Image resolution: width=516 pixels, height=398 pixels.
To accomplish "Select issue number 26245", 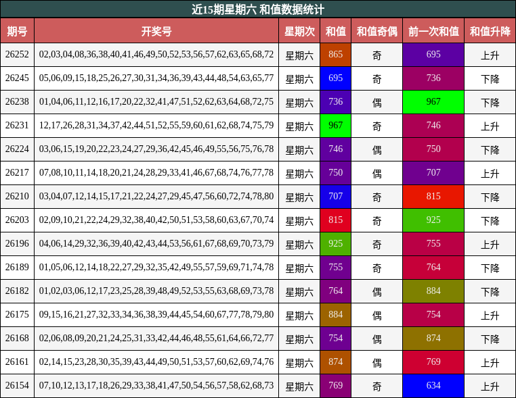I will tap(17, 78).
